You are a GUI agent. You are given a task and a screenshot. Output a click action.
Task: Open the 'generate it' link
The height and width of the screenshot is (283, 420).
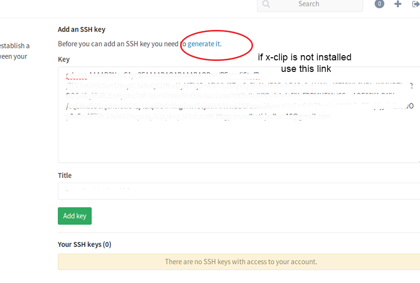[204, 44]
